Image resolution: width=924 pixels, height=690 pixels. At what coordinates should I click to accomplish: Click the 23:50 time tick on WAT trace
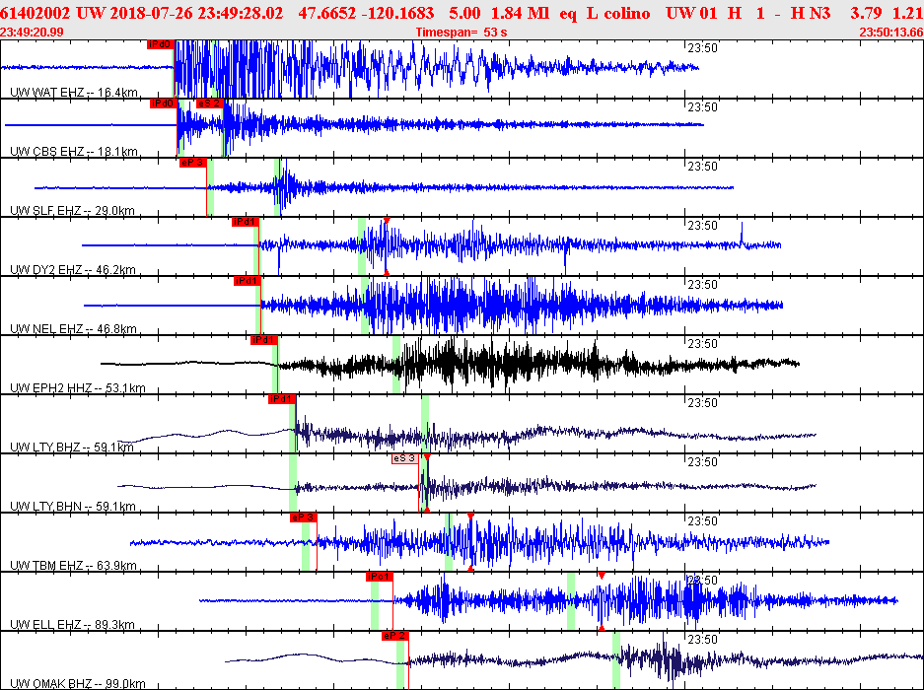pos(702,48)
